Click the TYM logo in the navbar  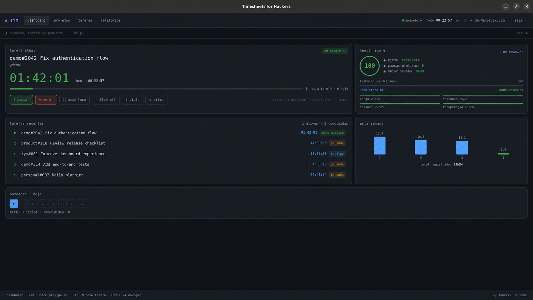tap(12, 20)
